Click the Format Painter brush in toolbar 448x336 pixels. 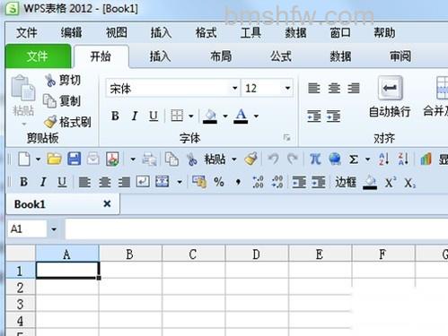pos(250,159)
